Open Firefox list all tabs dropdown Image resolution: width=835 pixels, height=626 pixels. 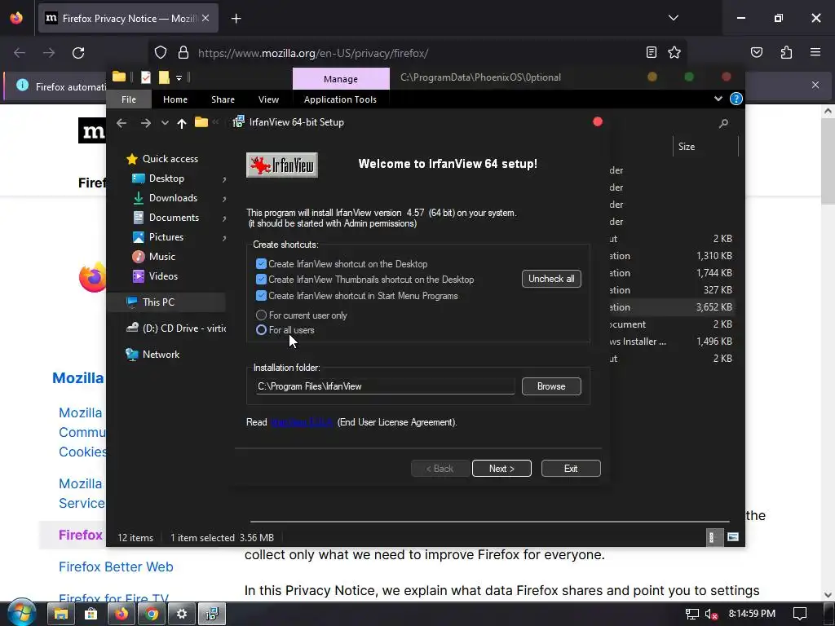pos(673,18)
